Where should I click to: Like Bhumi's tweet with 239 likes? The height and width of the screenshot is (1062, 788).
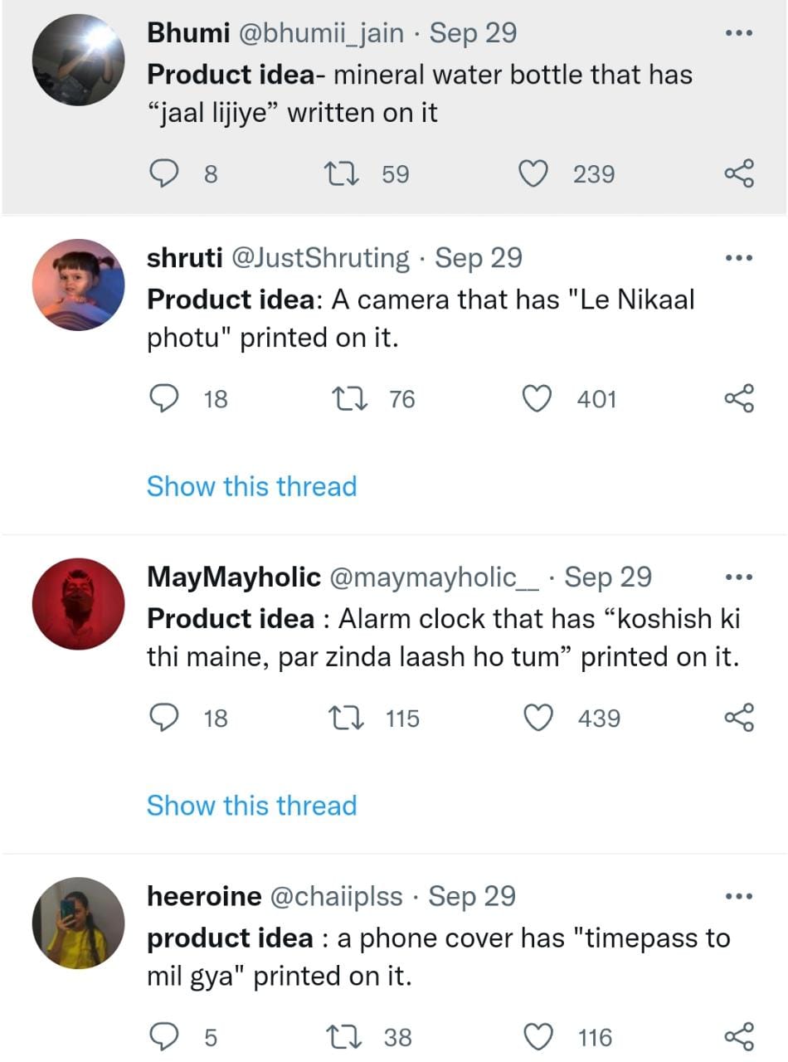534,174
